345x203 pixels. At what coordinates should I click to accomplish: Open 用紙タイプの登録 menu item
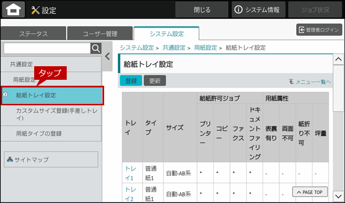point(51,134)
